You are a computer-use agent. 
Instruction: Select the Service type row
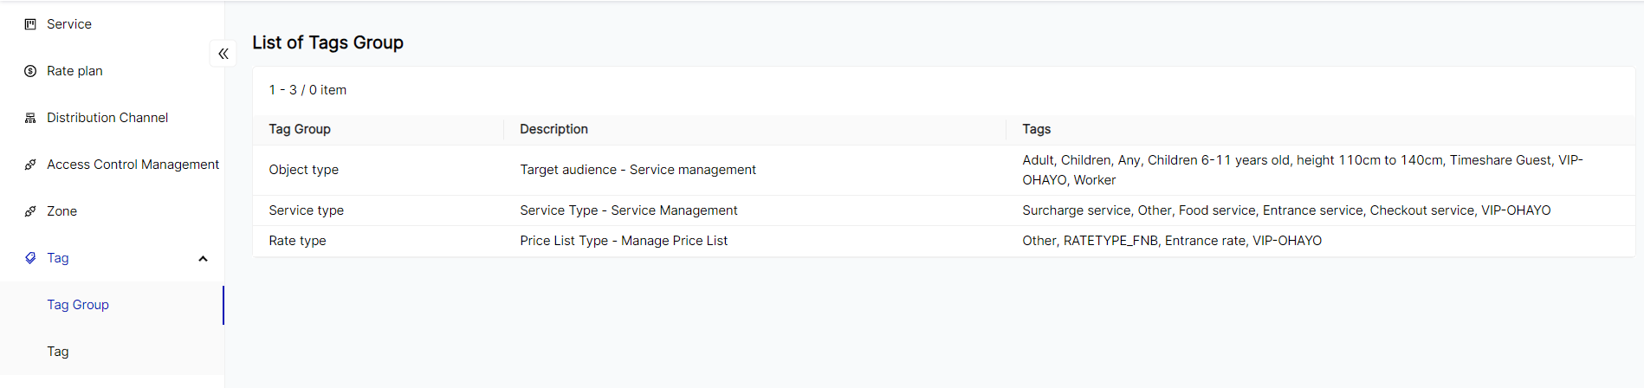pyautogui.click(x=306, y=210)
